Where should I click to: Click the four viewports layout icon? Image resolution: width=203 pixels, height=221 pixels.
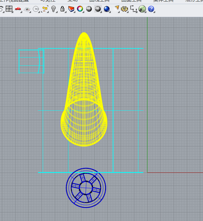coord(9,9)
